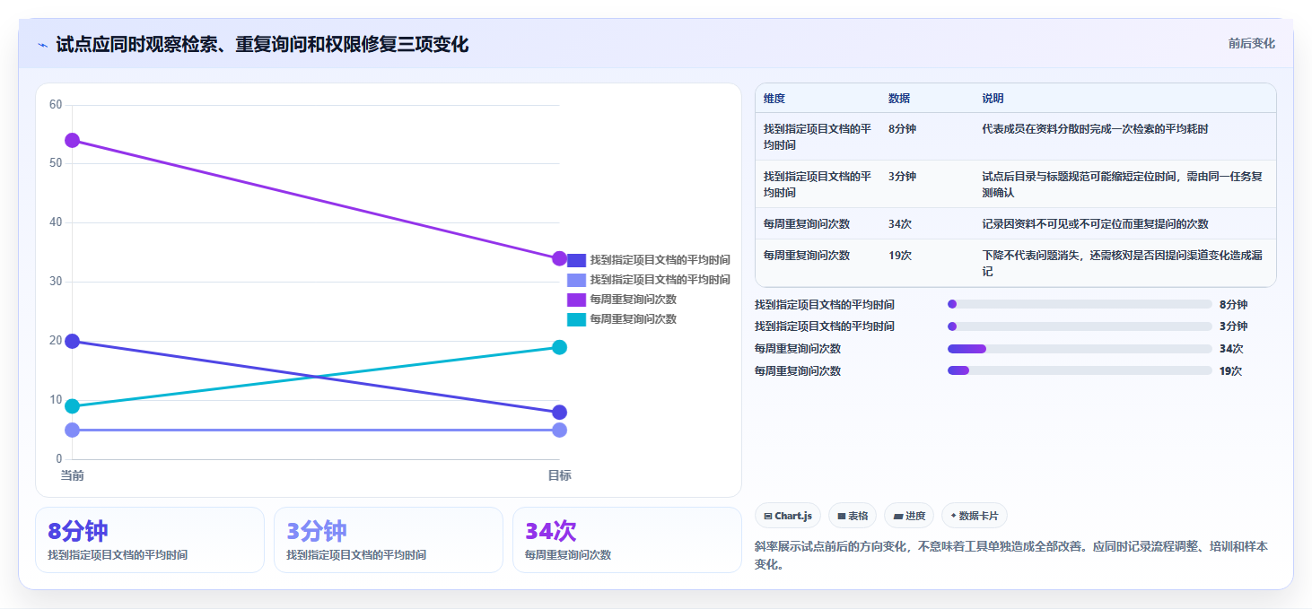Image resolution: width=1312 pixels, height=609 pixels.
Task: Click the cyan data point above 目标
Action: pyautogui.click(x=559, y=347)
